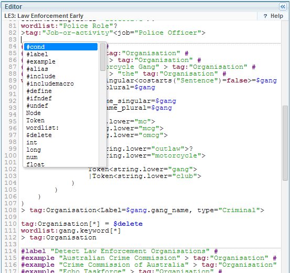Click line number 83 in gutter

point(13,39)
